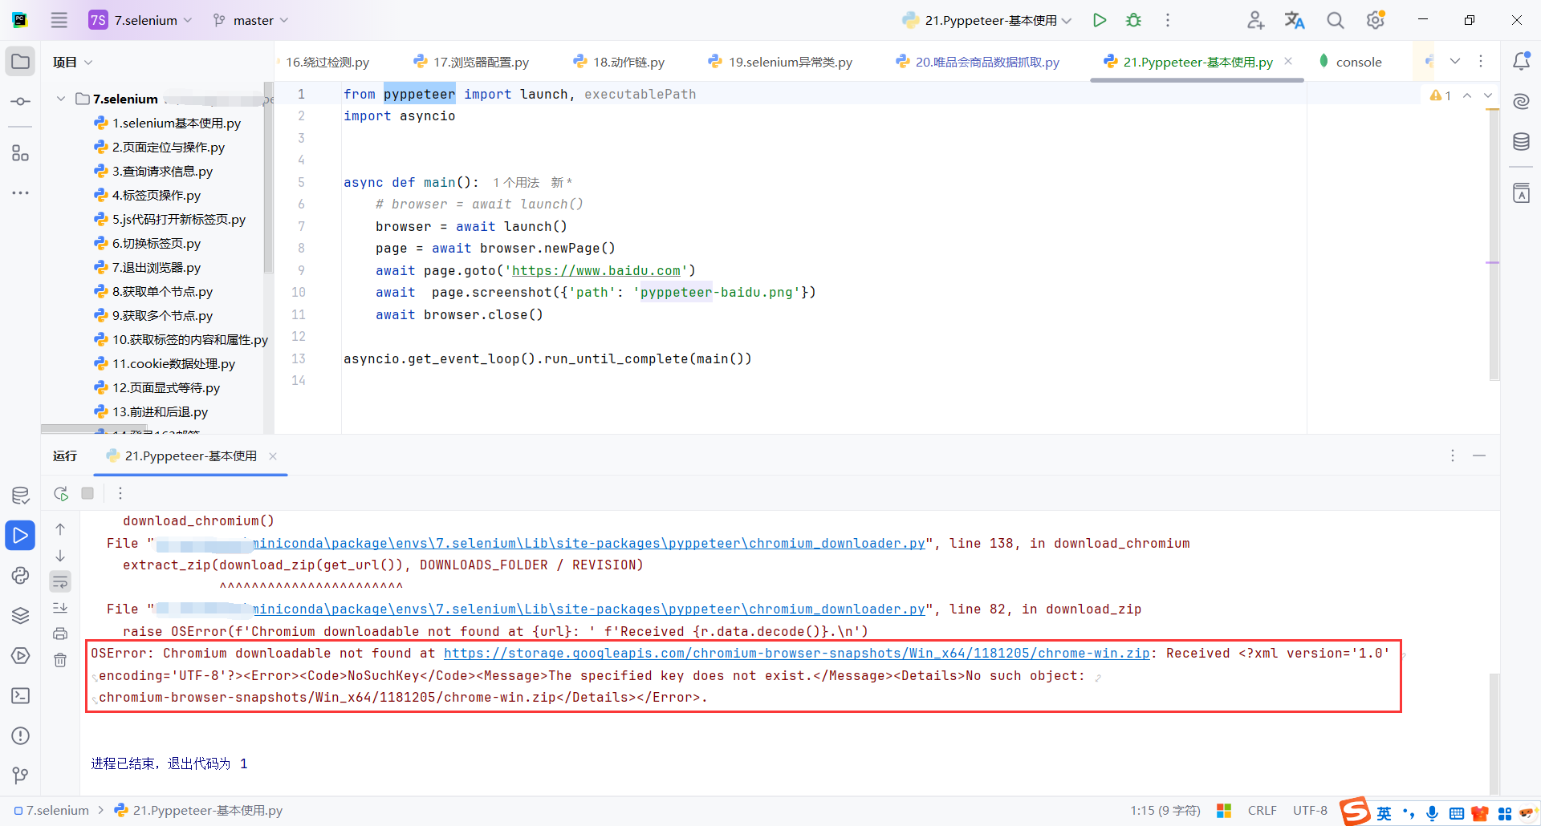This screenshot has width=1541, height=826.
Task: Click the translation plugin icon in toolbar
Action: pyautogui.click(x=1295, y=20)
